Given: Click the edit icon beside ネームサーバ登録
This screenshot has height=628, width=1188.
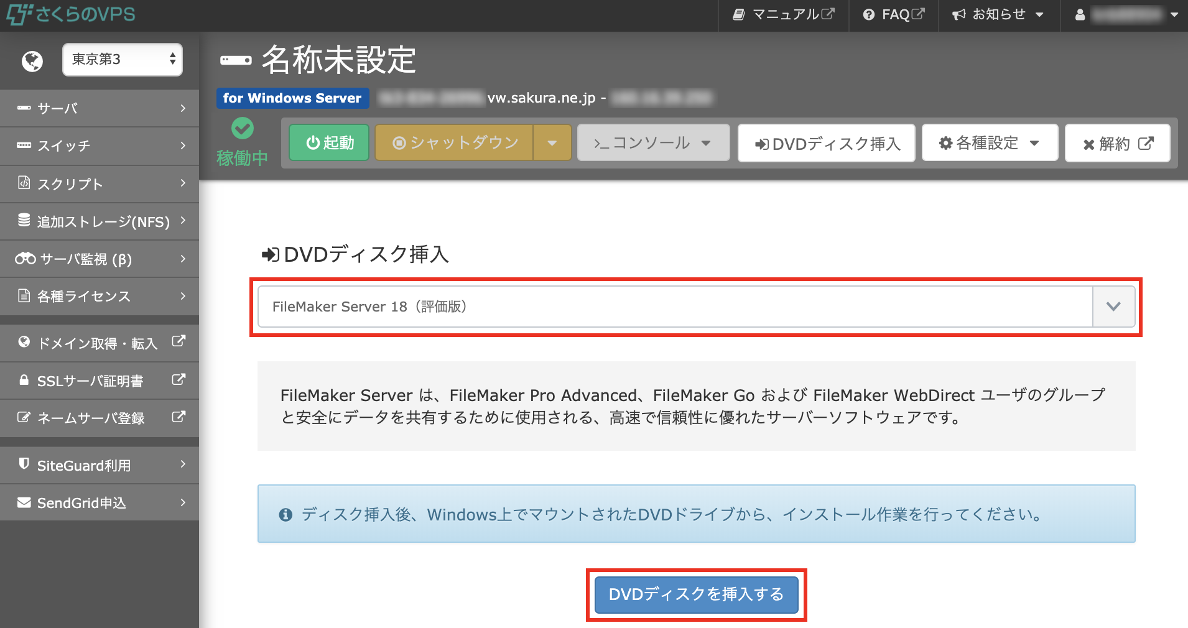Looking at the screenshot, I should [24, 417].
